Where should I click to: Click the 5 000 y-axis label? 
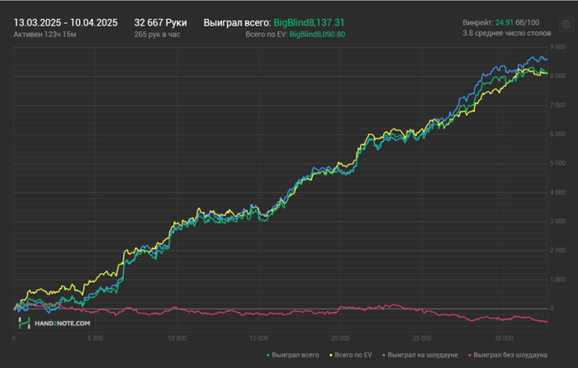pyautogui.click(x=557, y=163)
